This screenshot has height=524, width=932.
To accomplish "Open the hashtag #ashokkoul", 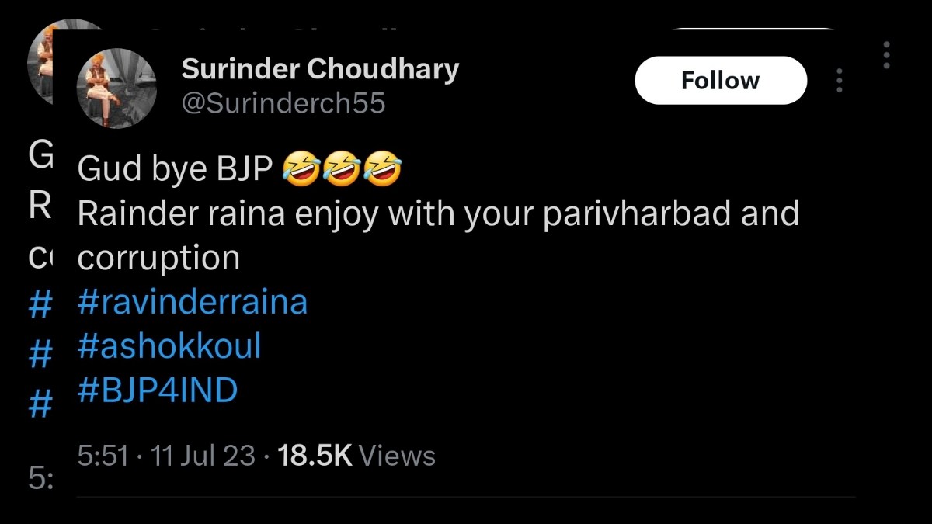I will tap(169, 345).
